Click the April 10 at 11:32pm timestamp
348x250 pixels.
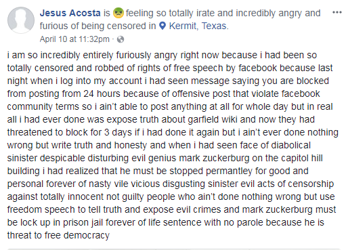tap(74, 39)
